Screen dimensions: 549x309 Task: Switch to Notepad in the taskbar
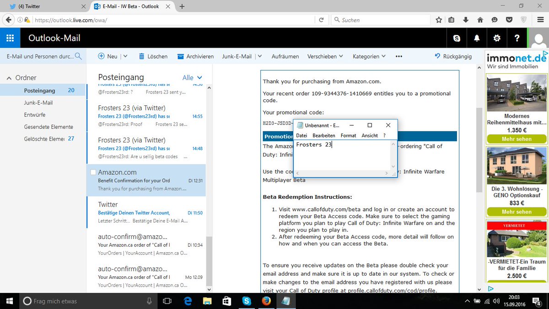pos(286,301)
